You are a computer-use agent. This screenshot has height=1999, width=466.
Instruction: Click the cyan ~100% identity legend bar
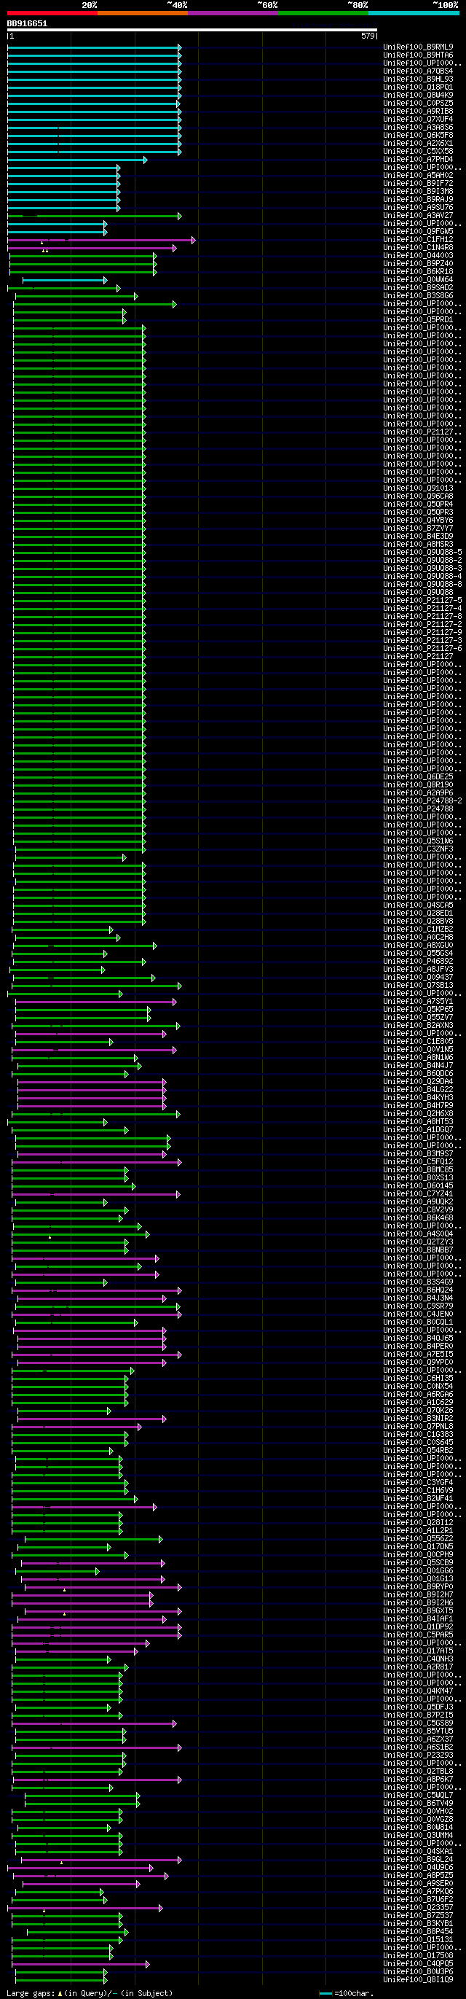[x=414, y=13]
